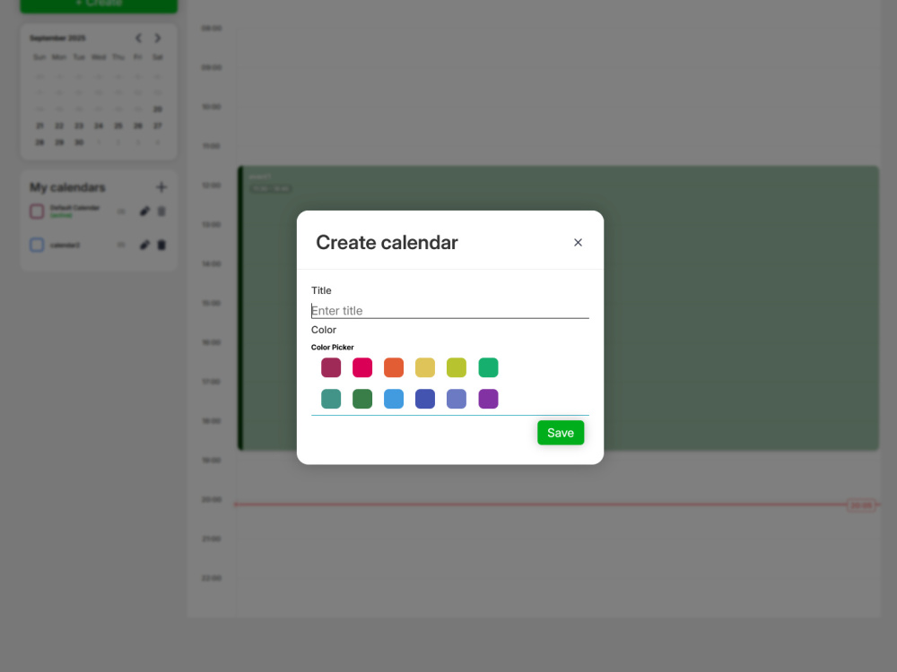Choose the orange color swatch
Screen dimensions: 897x672
pyautogui.click(x=394, y=367)
